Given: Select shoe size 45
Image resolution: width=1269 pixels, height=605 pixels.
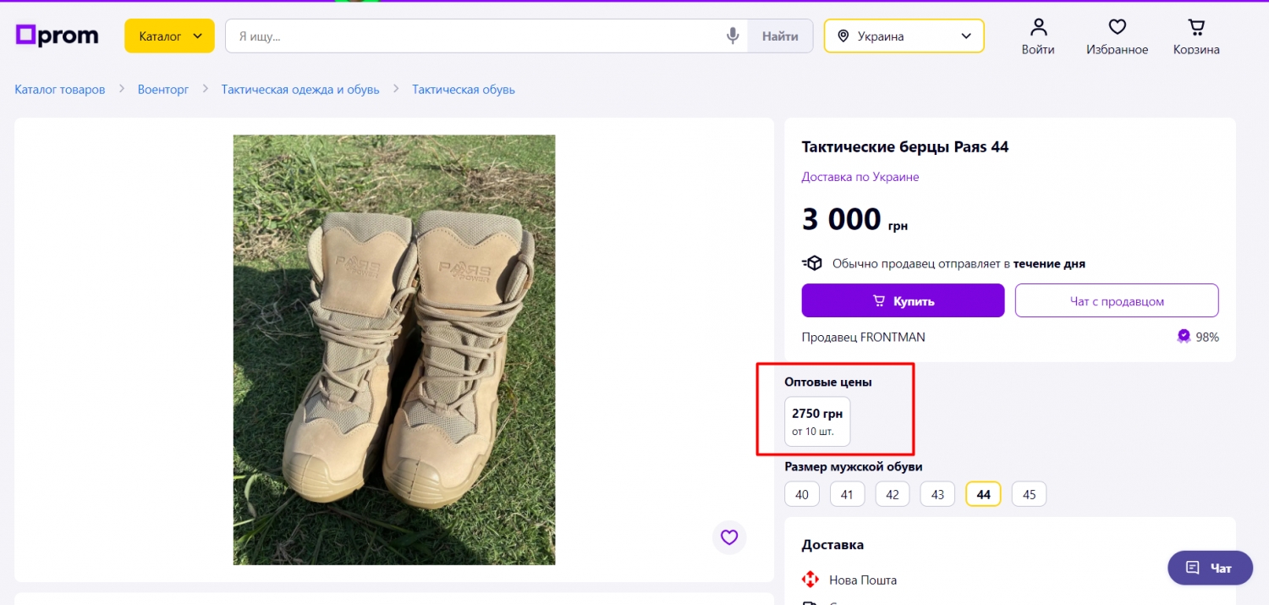Looking at the screenshot, I should [1029, 494].
